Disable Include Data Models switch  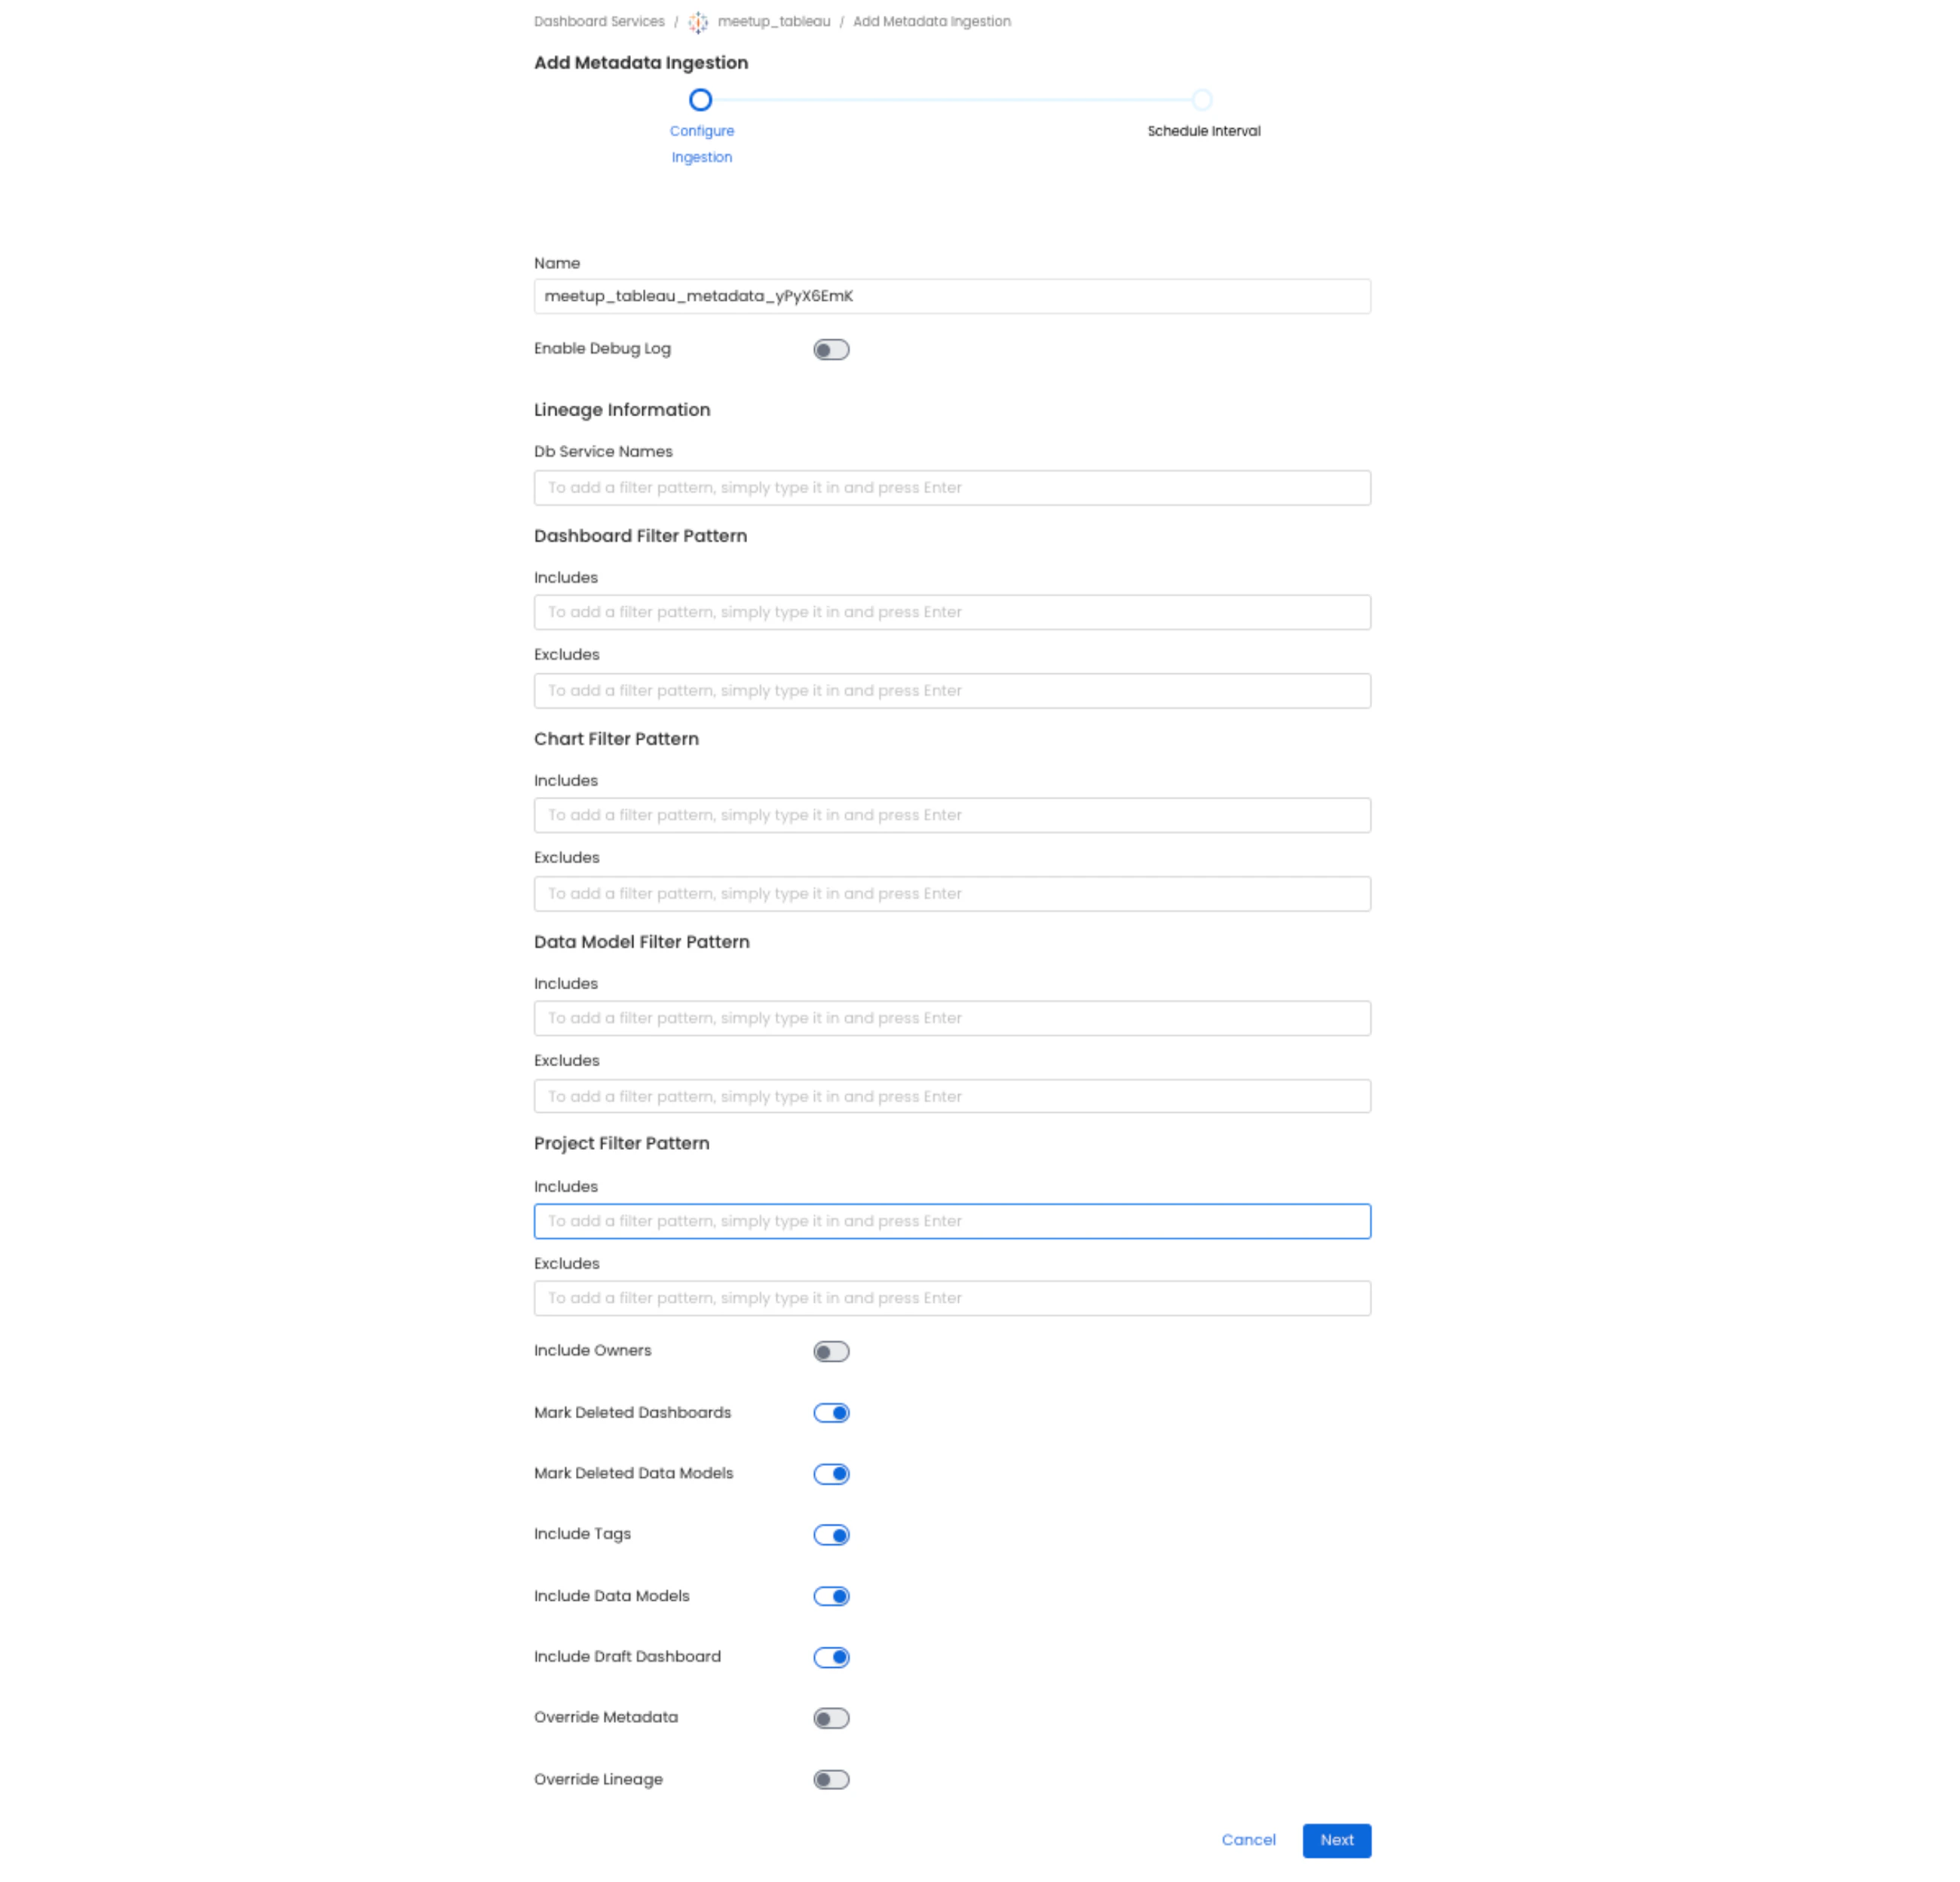tap(830, 1595)
